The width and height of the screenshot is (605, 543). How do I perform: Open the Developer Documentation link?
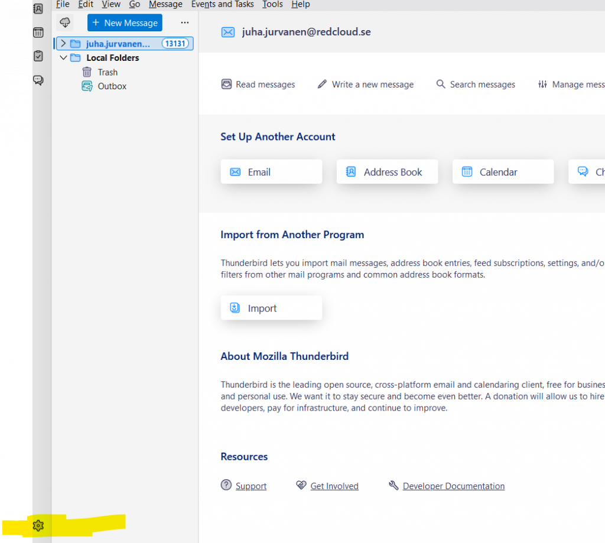(453, 486)
